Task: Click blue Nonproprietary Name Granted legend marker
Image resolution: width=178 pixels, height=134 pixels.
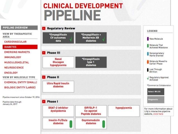Action: tap(148, 54)
